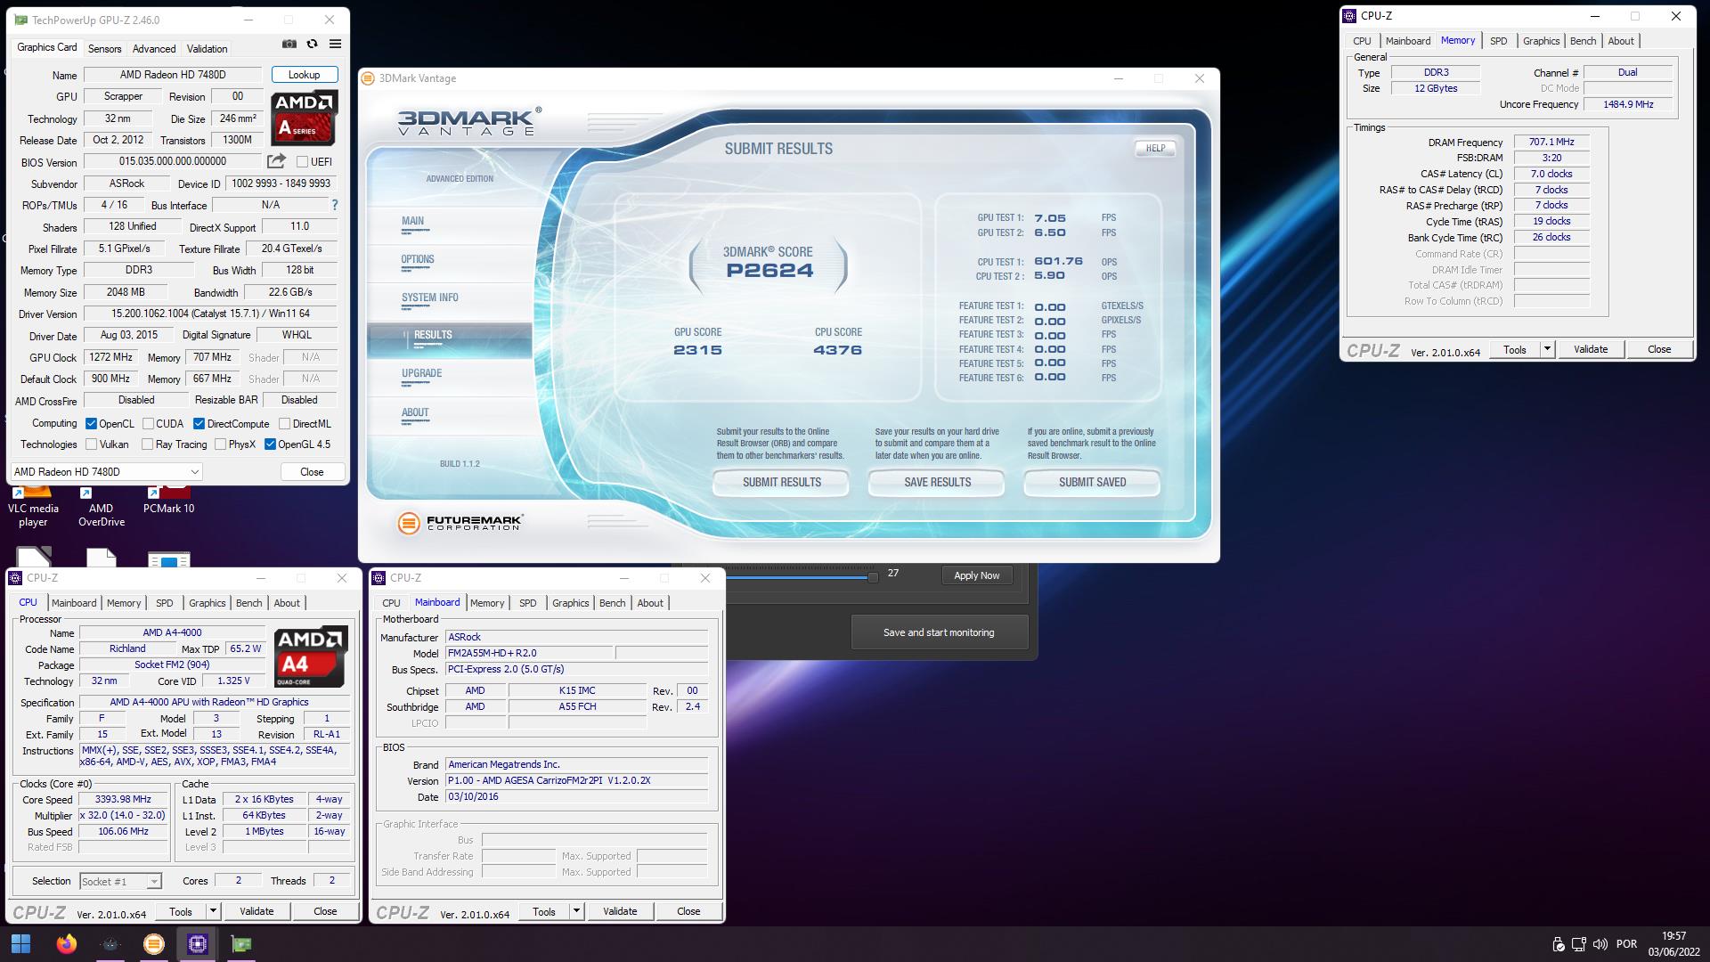
Task: Click the POR language indicator in taskbar
Action: (x=1626, y=944)
